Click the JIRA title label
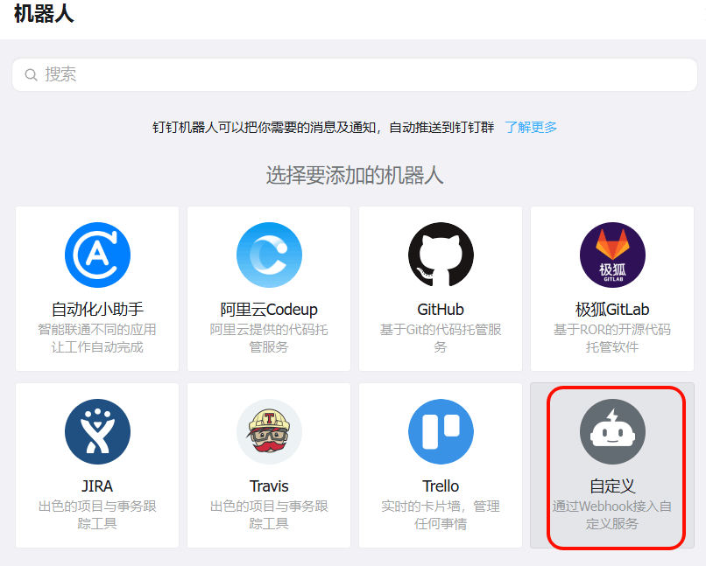Screen dimensions: 706x566 [x=97, y=486]
